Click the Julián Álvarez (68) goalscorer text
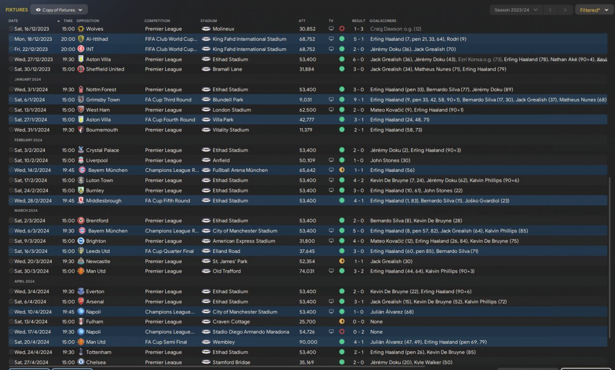This screenshot has height=370, width=615. pyautogui.click(x=392, y=312)
